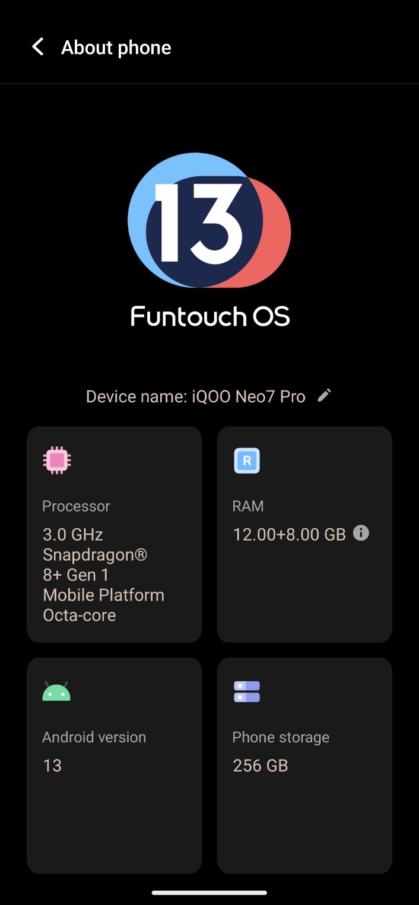Click the phone storage drive icon
Viewport: 419px width, 905px height.
pos(247,692)
